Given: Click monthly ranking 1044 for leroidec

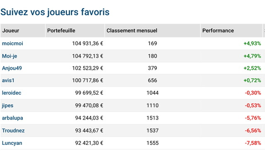Looking at the screenshot, I should [152, 93].
